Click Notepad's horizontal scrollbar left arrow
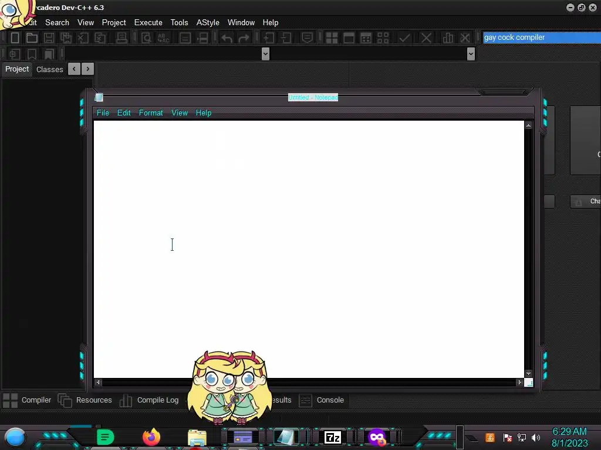 [98, 382]
